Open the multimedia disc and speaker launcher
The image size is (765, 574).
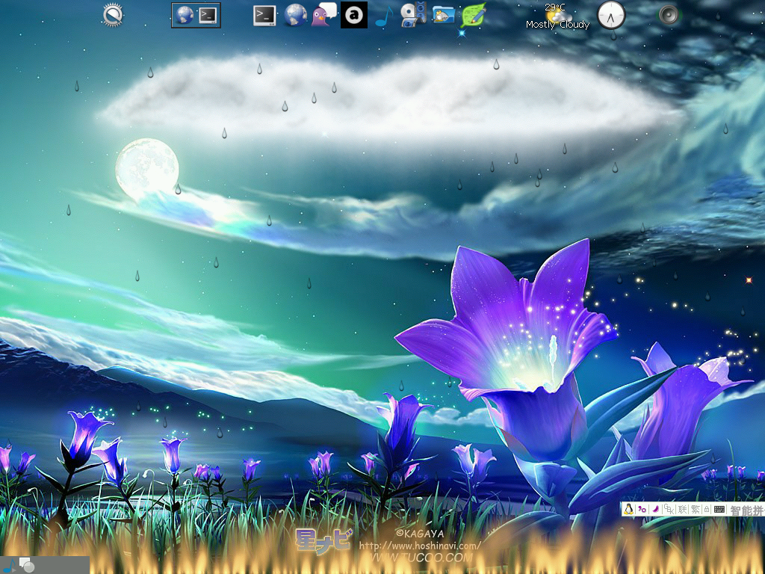pos(413,15)
